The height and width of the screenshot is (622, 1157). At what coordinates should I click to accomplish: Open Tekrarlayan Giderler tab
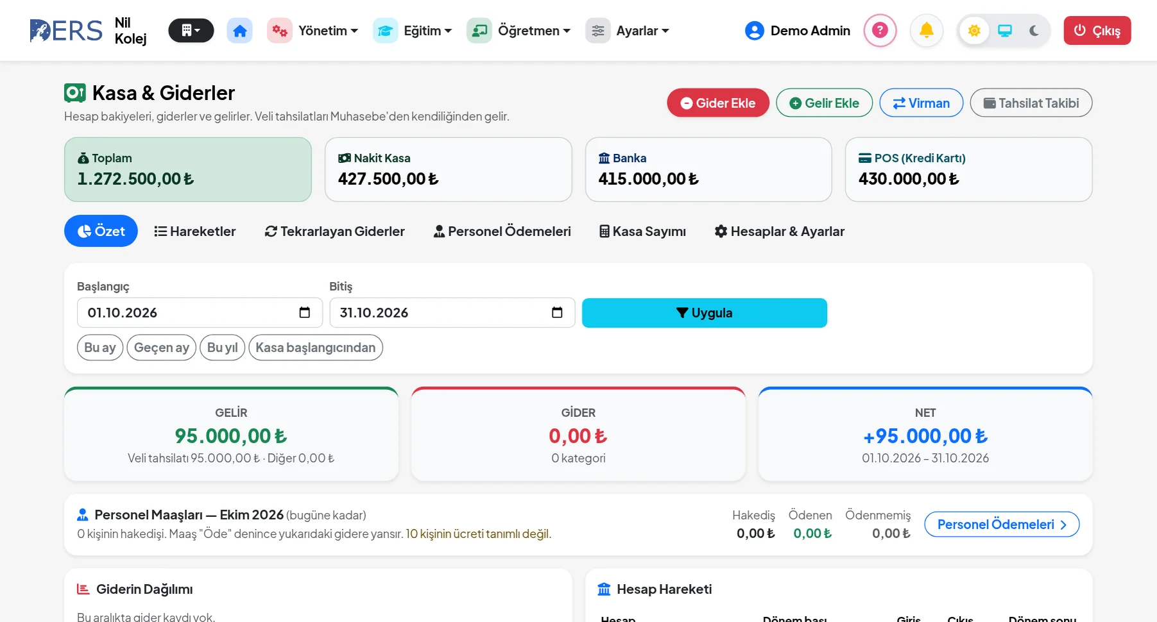point(334,231)
